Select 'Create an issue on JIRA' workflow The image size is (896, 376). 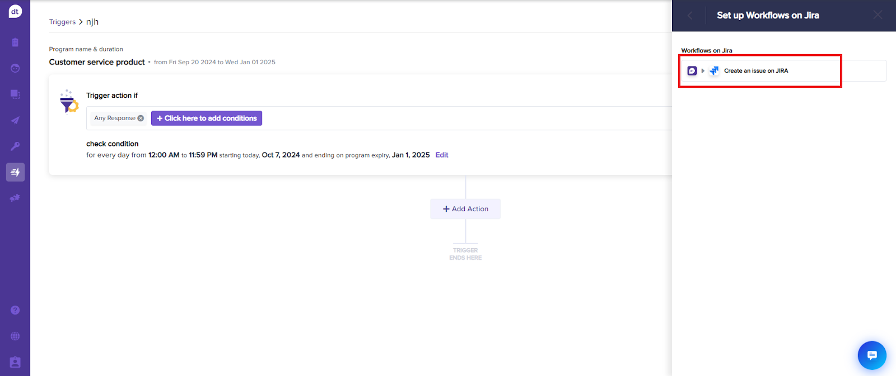coord(783,71)
